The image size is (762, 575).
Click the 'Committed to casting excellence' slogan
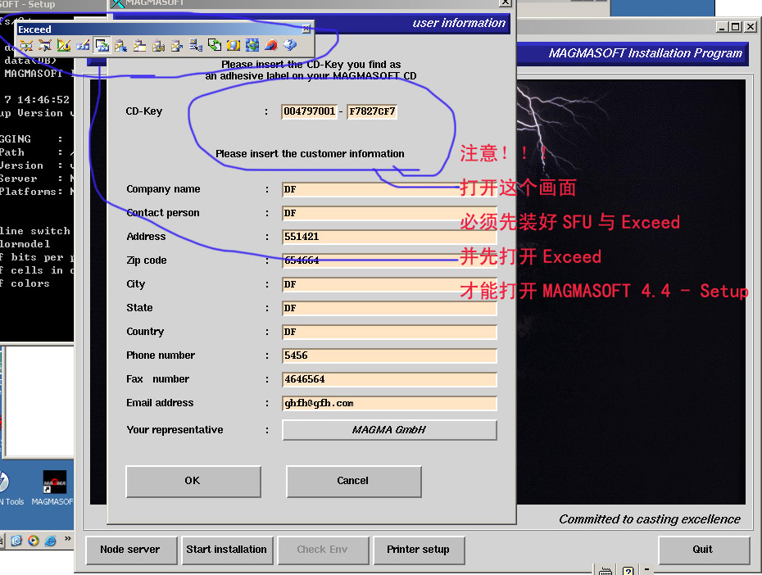point(650,519)
